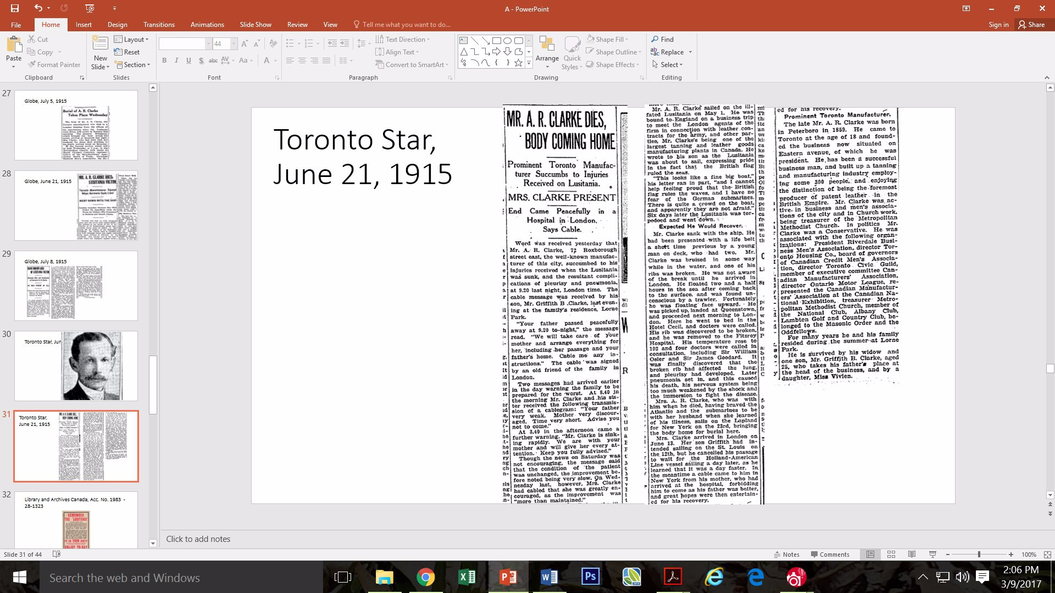Select slide 30 thumbnail with portrait

point(76,366)
